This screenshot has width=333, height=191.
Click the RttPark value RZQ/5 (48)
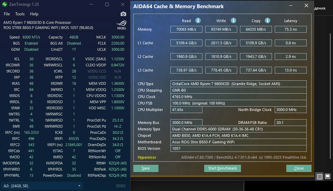[118, 169]
